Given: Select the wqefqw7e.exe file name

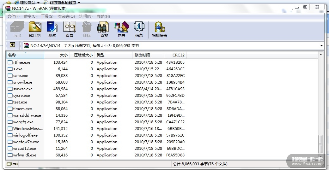Looking at the screenshot, I should (x=26, y=142).
